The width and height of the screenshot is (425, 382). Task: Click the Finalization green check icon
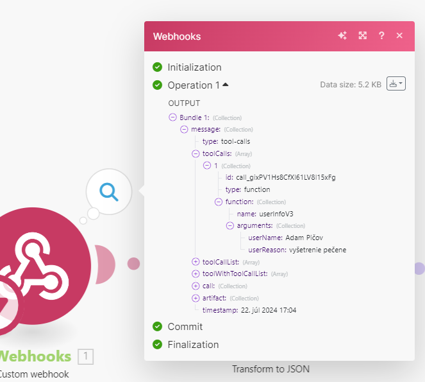[x=157, y=345]
